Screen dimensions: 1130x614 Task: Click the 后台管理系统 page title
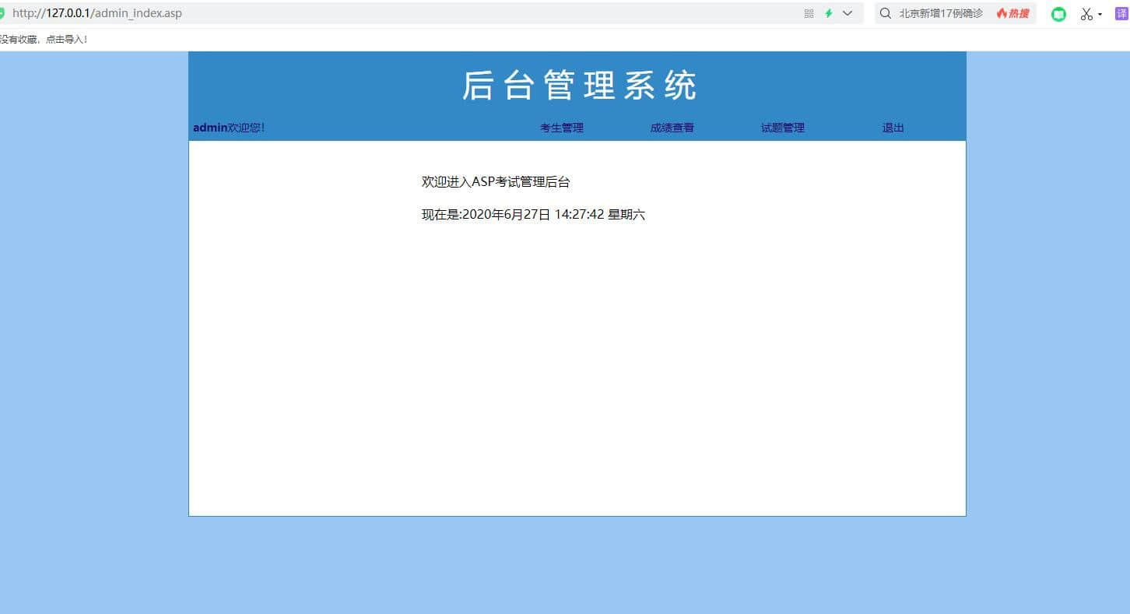(579, 86)
